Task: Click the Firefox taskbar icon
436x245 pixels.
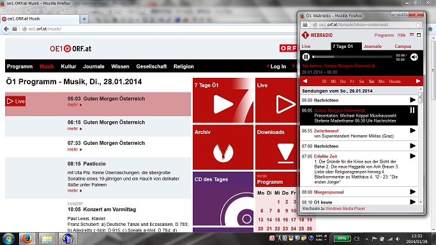Action: coord(27,239)
